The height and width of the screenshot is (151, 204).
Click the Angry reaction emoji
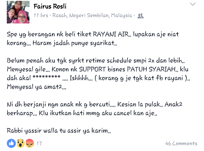click(30, 143)
